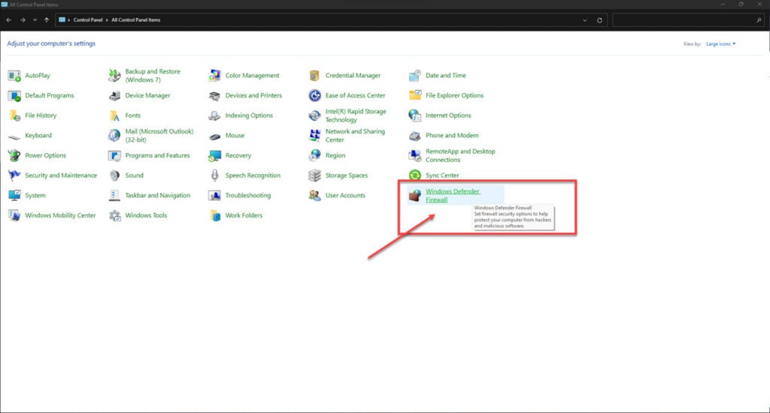Open the Troubleshooting text link
The image size is (770, 413).
(x=248, y=195)
